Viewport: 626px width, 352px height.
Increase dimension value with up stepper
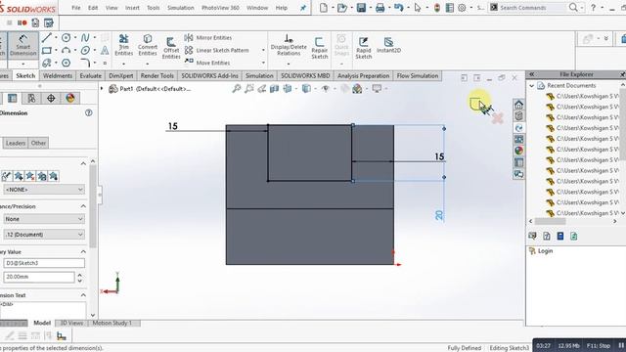point(80,275)
